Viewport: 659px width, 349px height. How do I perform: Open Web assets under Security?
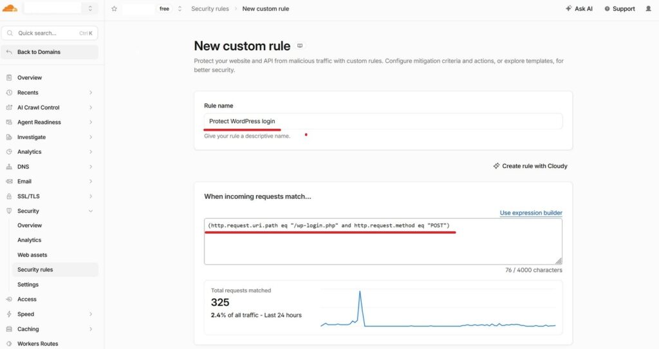point(32,255)
